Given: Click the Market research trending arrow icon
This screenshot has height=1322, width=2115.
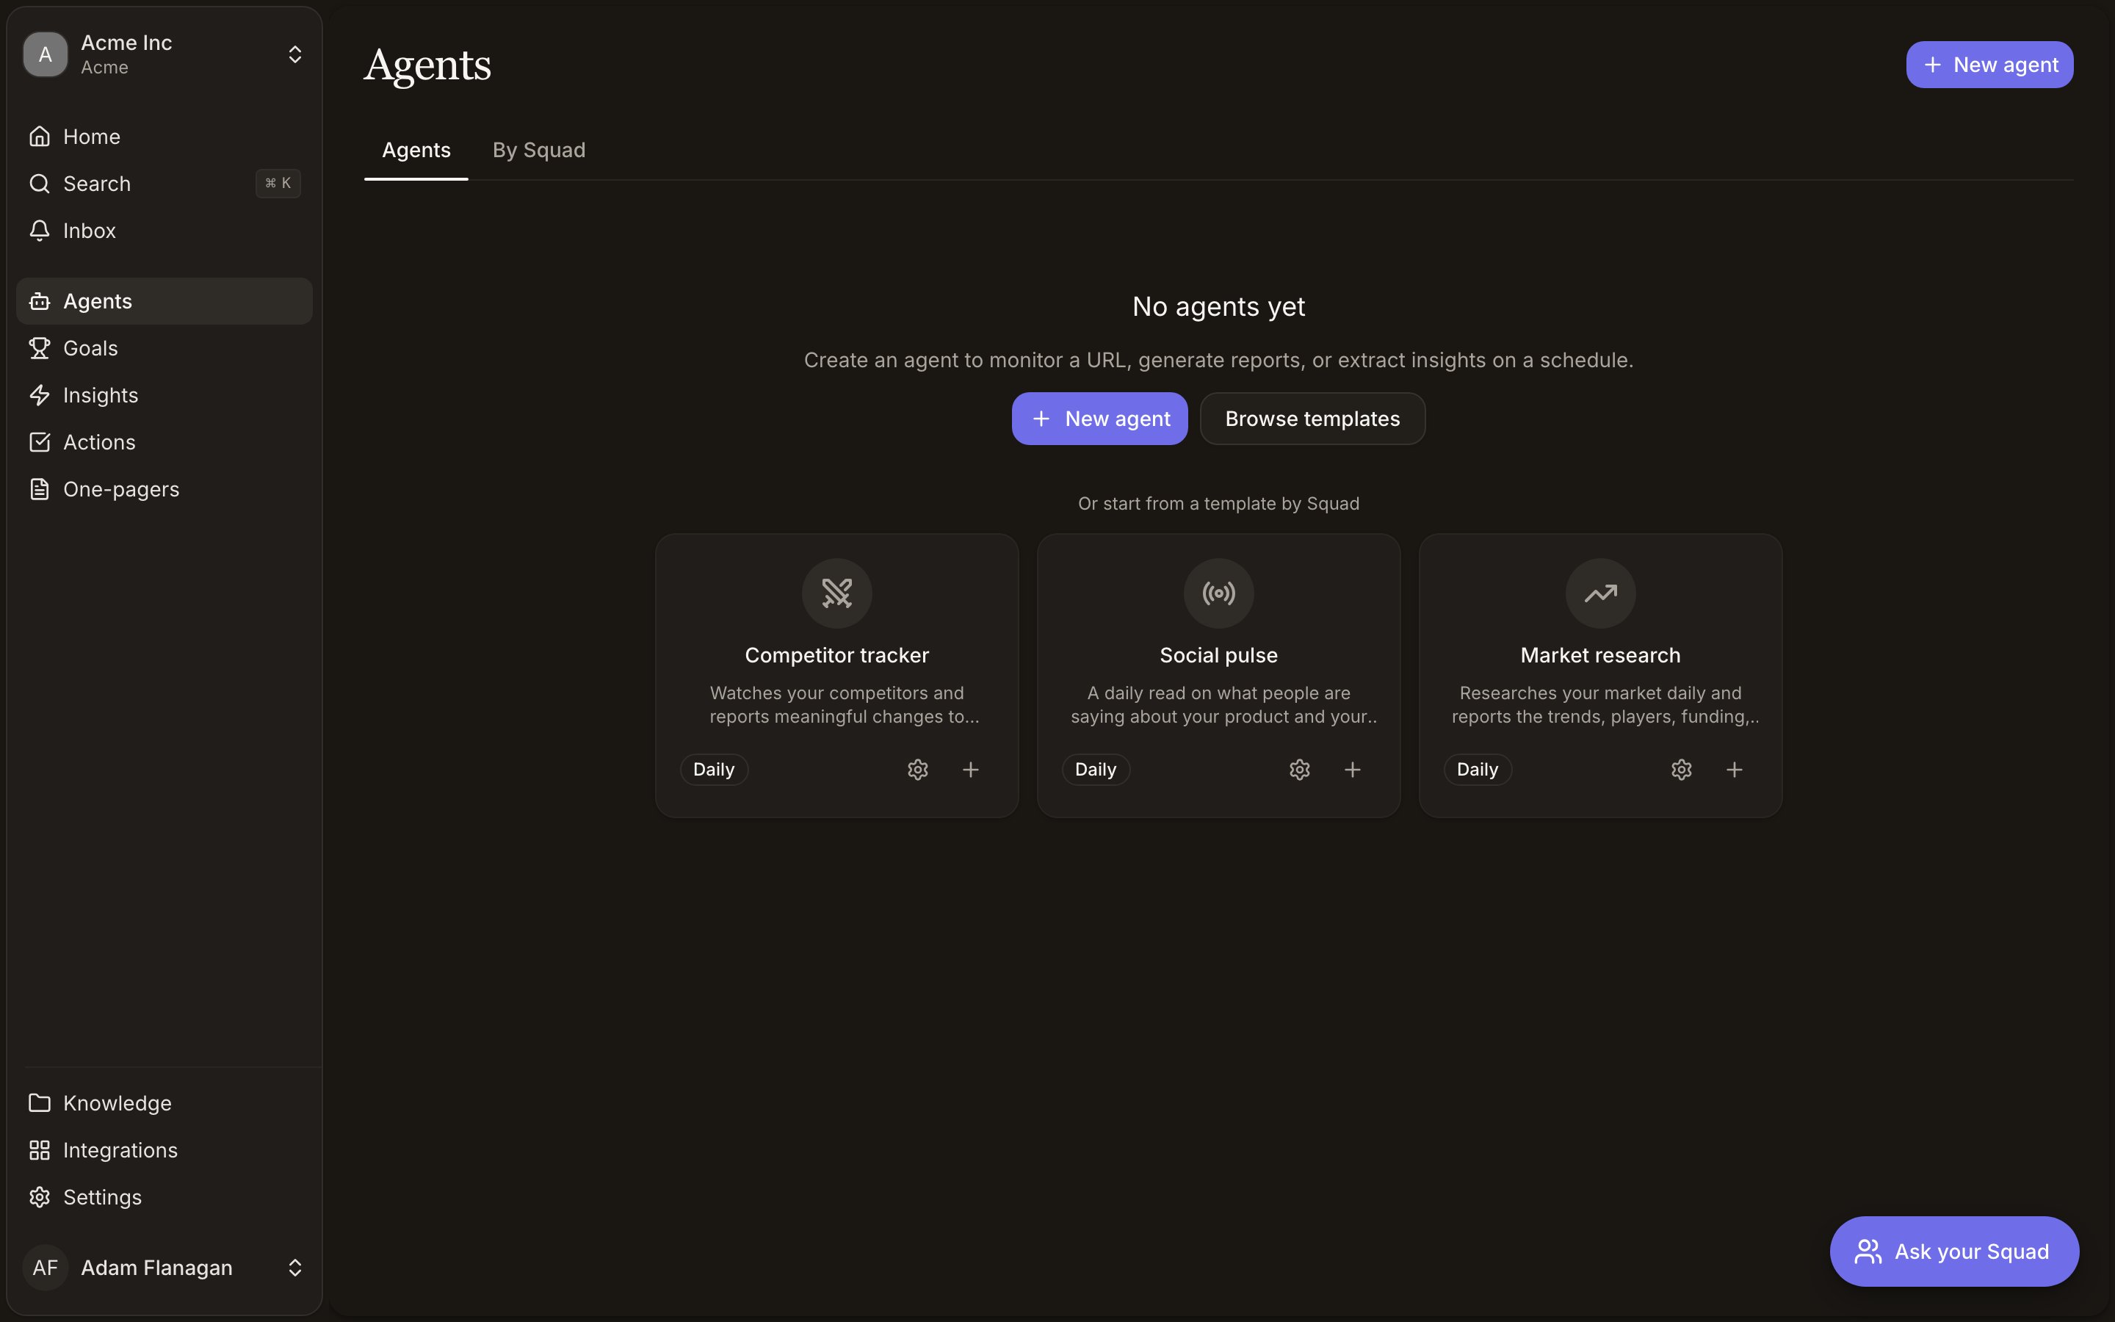Looking at the screenshot, I should tap(1600, 593).
